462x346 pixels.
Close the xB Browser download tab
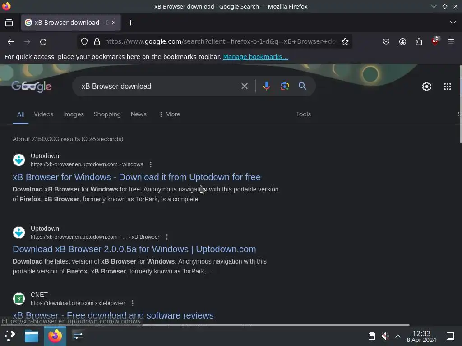114,23
